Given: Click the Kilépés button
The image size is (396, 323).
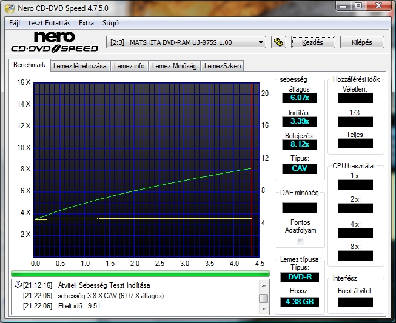Looking at the screenshot, I should 362,42.
